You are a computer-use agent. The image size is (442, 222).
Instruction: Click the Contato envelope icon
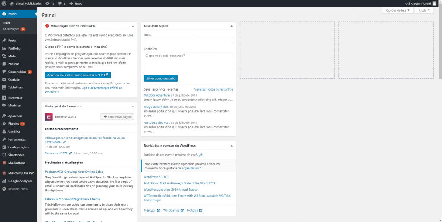coord(4,80)
